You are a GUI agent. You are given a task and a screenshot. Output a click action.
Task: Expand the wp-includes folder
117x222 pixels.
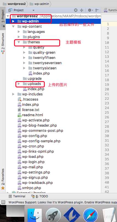coord(13,94)
